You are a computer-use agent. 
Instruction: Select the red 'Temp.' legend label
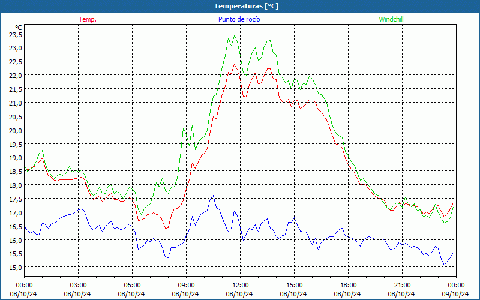[x=88, y=19]
